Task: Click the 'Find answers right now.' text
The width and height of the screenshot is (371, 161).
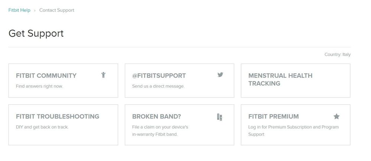Action: [39, 86]
